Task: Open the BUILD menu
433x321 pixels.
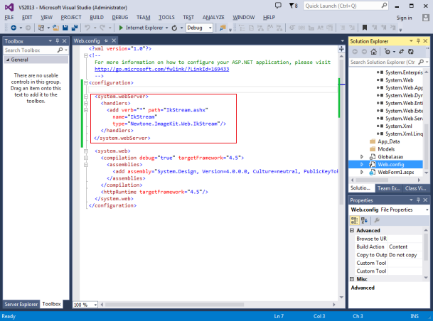Action: pos(97,17)
